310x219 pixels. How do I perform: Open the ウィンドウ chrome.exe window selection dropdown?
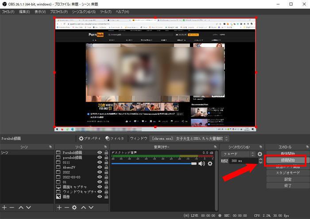tap(190, 138)
